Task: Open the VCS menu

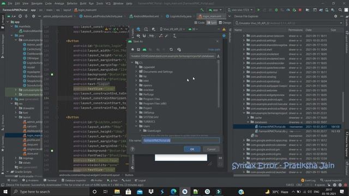Action: (108, 4)
